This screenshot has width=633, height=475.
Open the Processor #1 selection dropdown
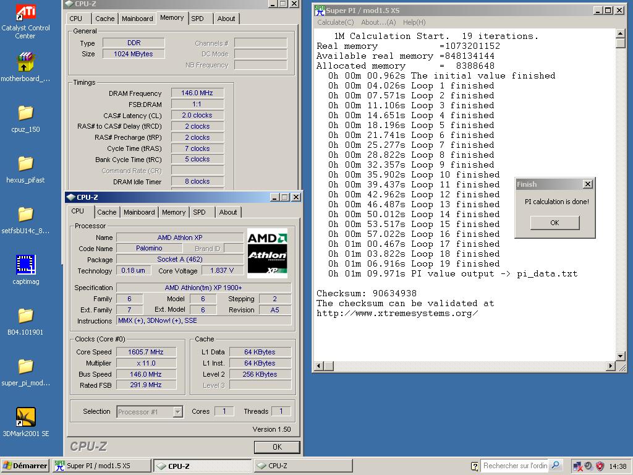click(x=177, y=411)
